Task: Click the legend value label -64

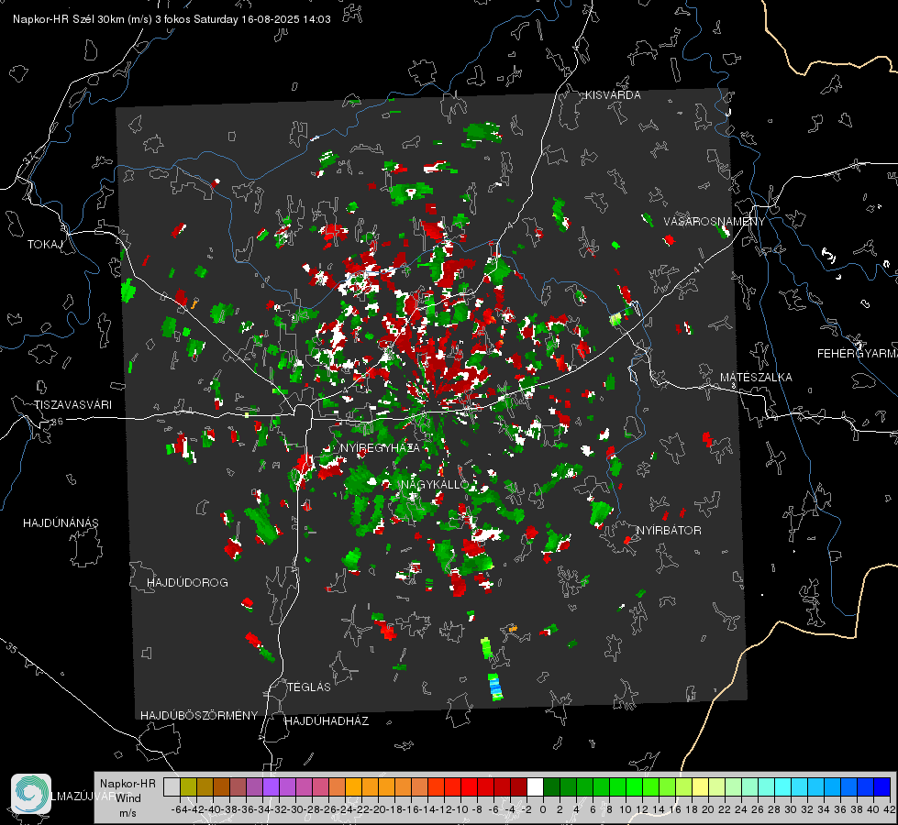Action: click(178, 810)
